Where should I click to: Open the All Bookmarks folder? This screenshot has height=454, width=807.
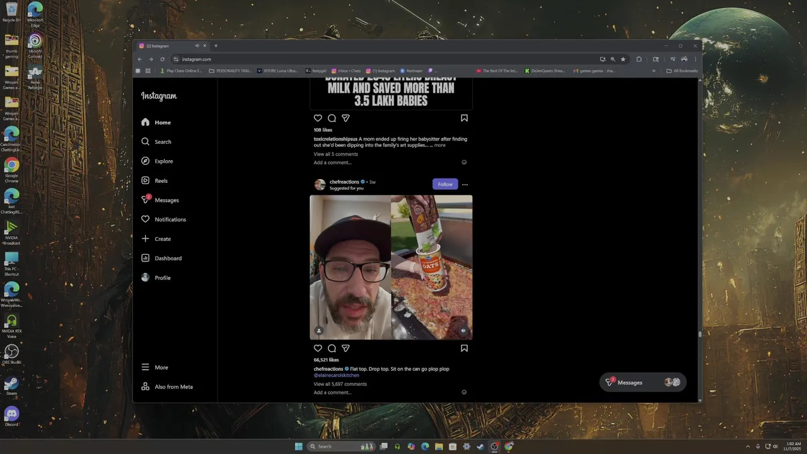[x=682, y=71]
